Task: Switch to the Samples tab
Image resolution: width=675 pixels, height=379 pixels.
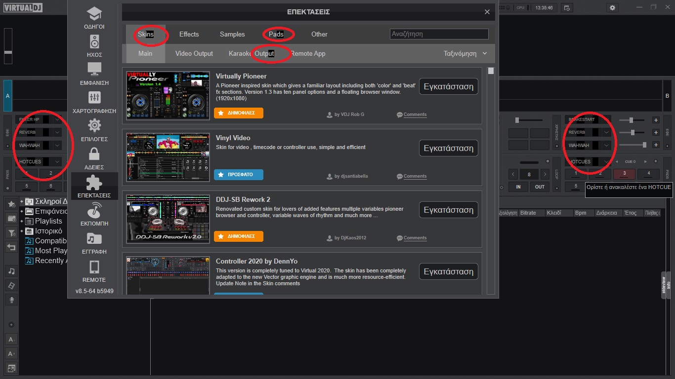Action: [x=232, y=34]
